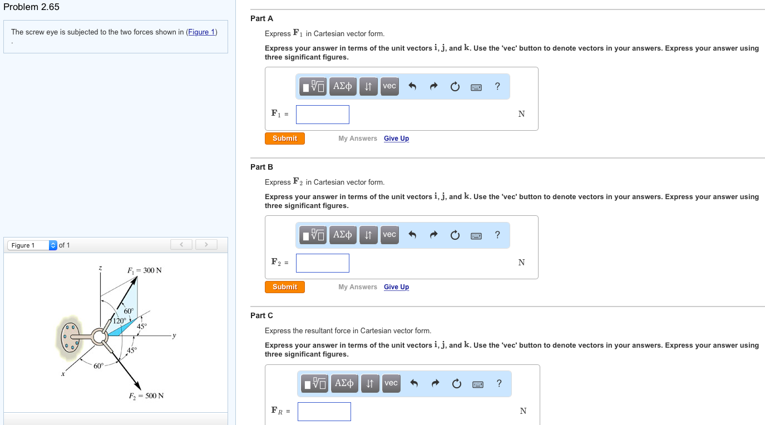This screenshot has height=425, width=765.
Task: Click the vec button in Part A editor
Action: (x=389, y=86)
